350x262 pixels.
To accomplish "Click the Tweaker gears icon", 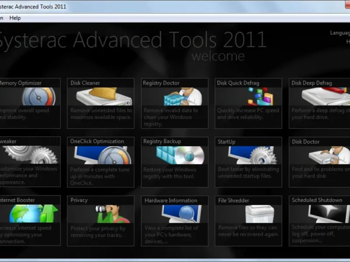I will coord(31,155).
